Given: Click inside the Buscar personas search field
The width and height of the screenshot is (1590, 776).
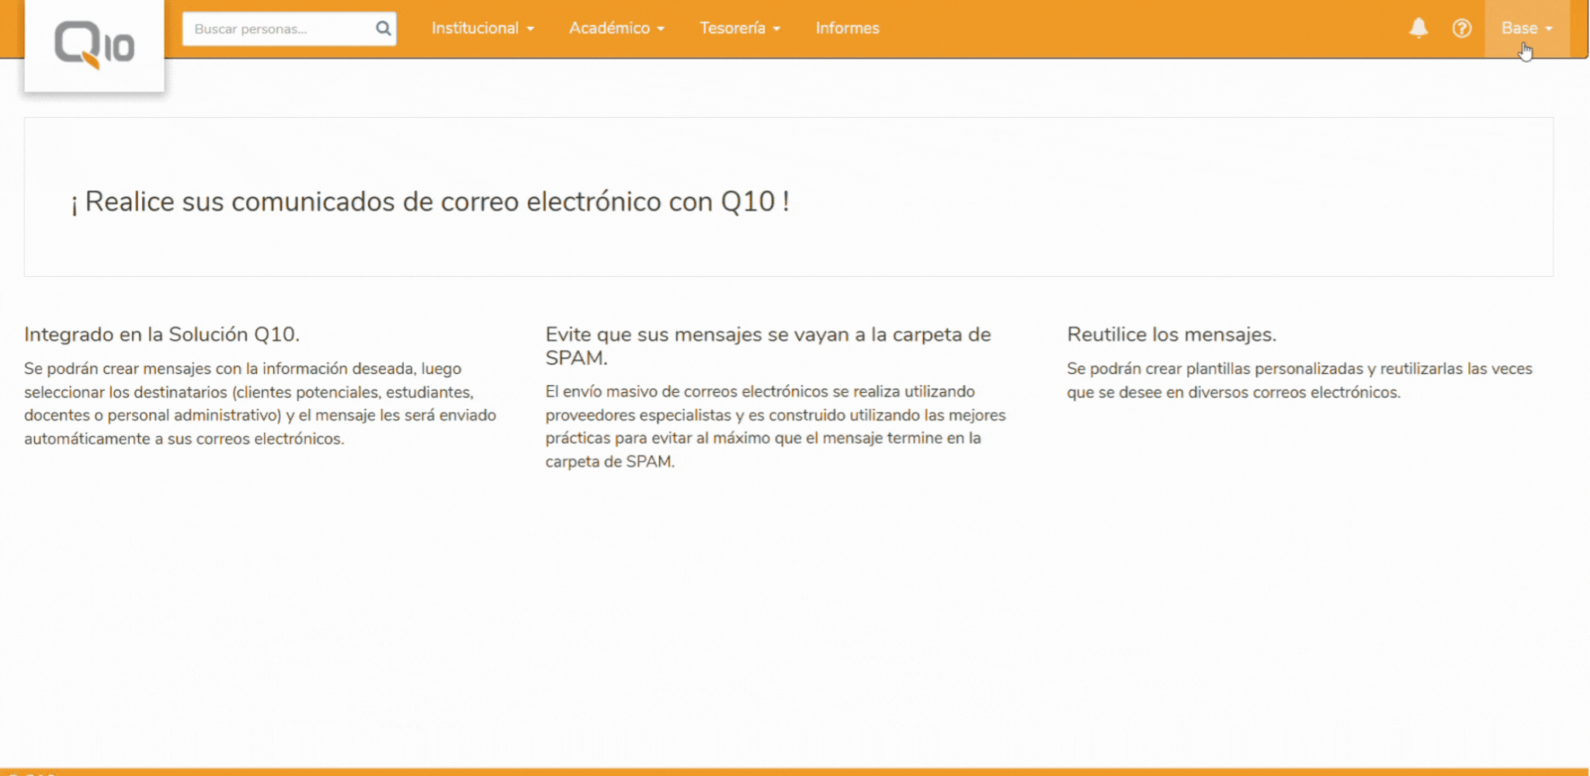Looking at the screenshot, I should (x=279, y=28).
